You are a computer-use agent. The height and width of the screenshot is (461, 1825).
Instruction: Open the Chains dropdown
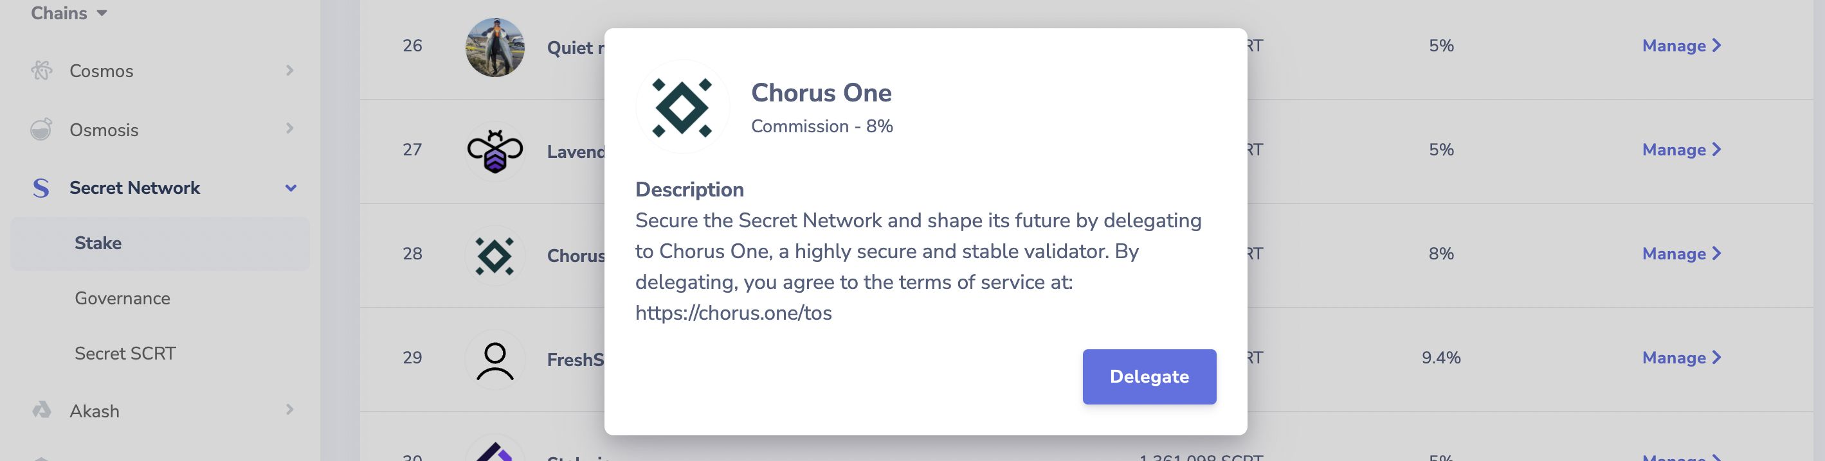69,13
